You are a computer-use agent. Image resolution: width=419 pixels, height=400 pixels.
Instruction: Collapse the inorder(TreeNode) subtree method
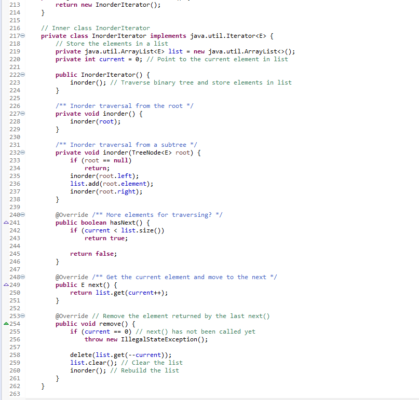(23, 152)
